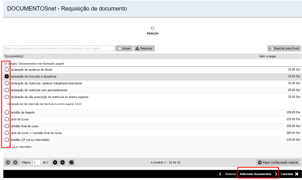Check Declaração de ausência de dívida
This screenshot has height=180, width=302.
click(7, 70)
